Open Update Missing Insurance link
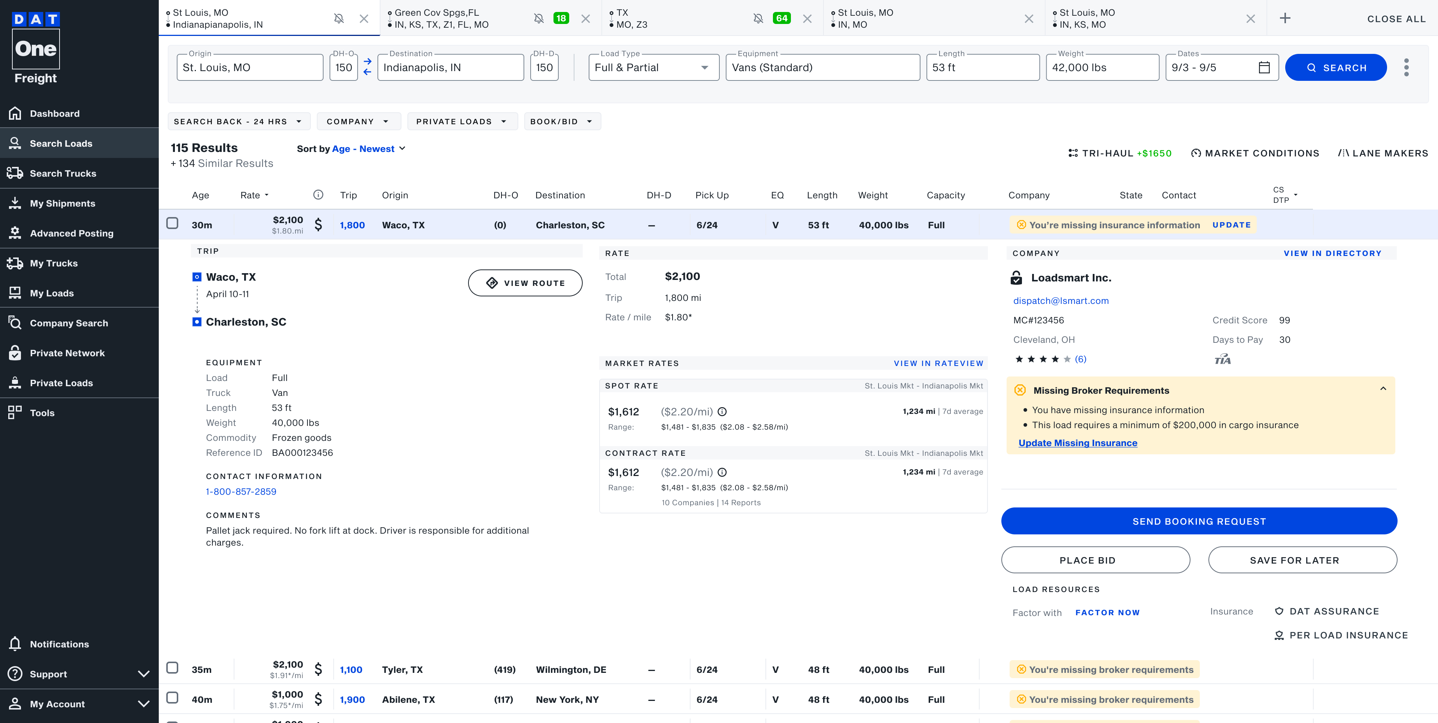 point(1077,443)
